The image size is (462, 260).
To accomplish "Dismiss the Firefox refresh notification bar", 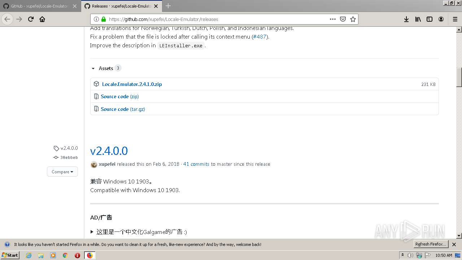I will tap(454, 244).
